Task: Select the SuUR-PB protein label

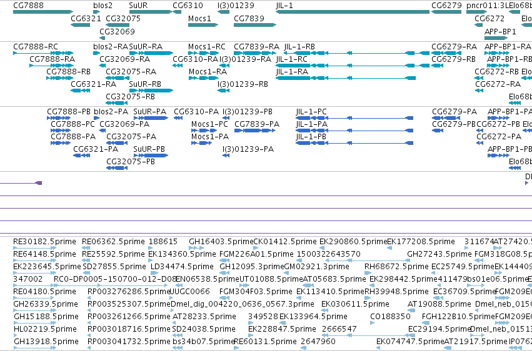Action: tap(149, 149)
